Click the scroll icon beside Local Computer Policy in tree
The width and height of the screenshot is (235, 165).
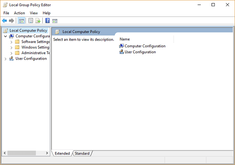point(5,30)
